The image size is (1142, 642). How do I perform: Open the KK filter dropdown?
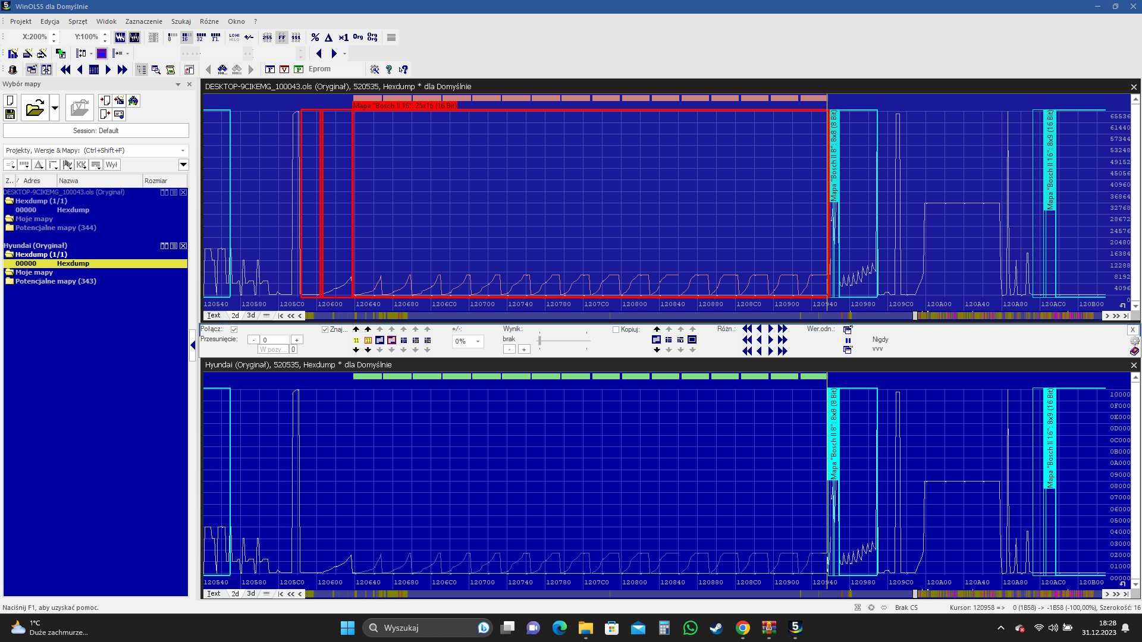click(81, 165)
